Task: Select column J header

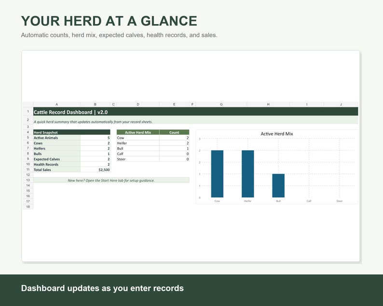Action: pyautogui.click(x=341, y=105)
